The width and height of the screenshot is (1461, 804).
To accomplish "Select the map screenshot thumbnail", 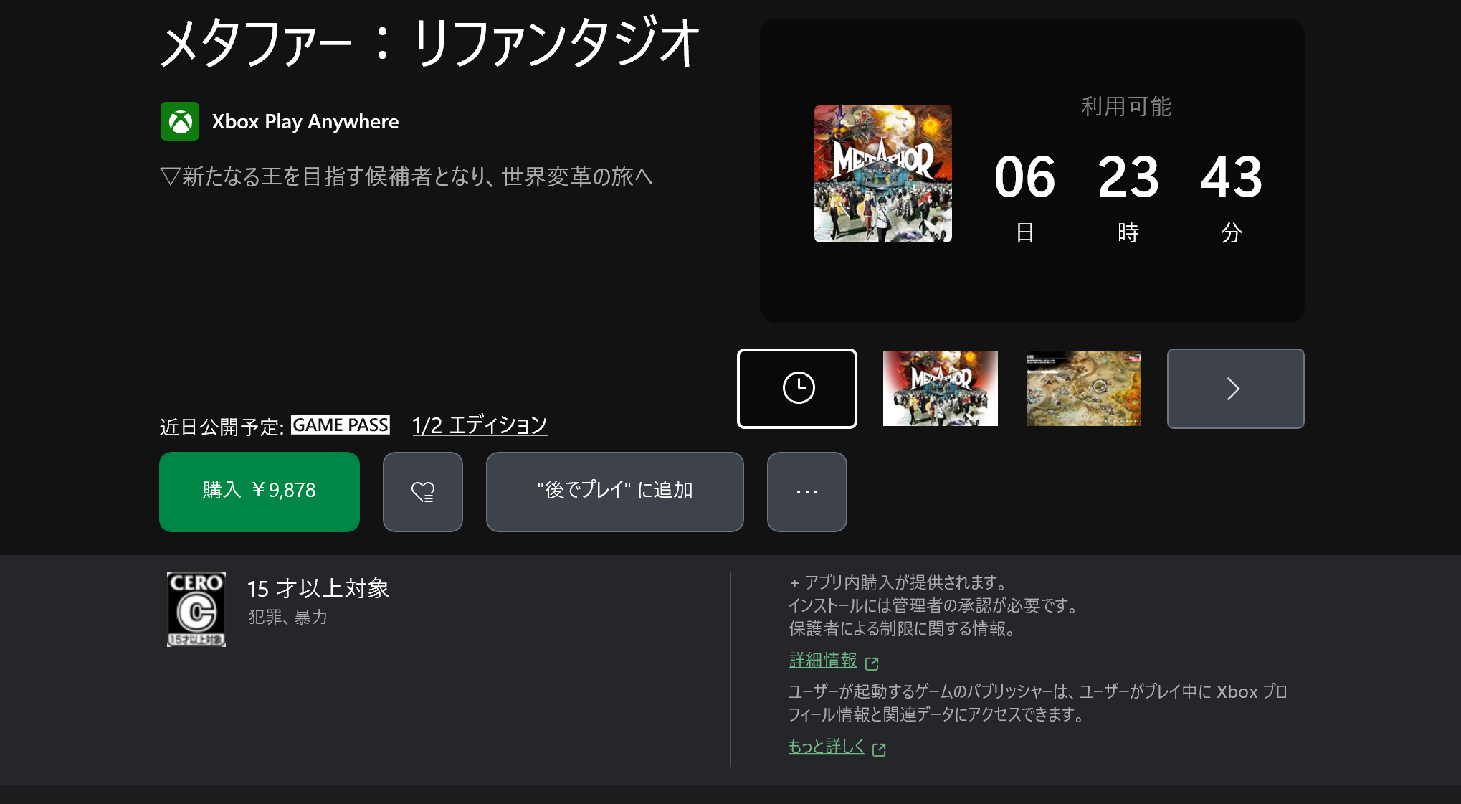I will coord(1084,389).
